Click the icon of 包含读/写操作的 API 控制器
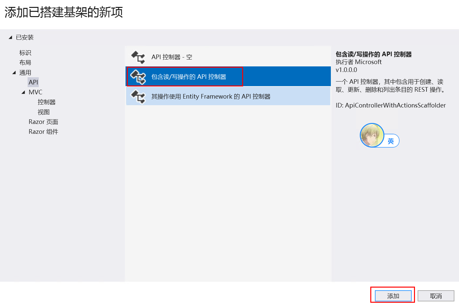Image resolution: width=459 pixels, height=307 pixels. click(138, 77)
